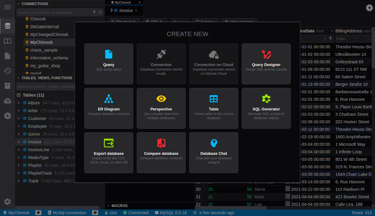The width and height of the screenshot is (375, 216).
Task: Open Export database tile
Action: tap(109, 152)
